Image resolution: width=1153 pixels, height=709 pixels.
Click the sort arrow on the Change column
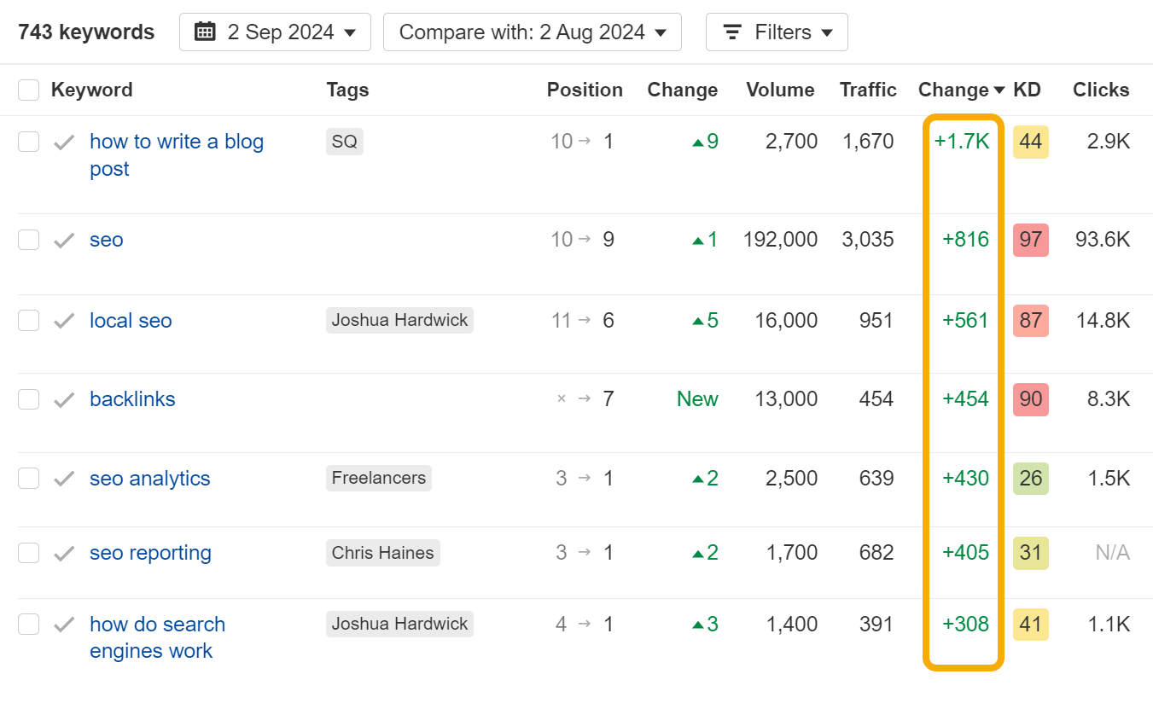[1001, 90]
